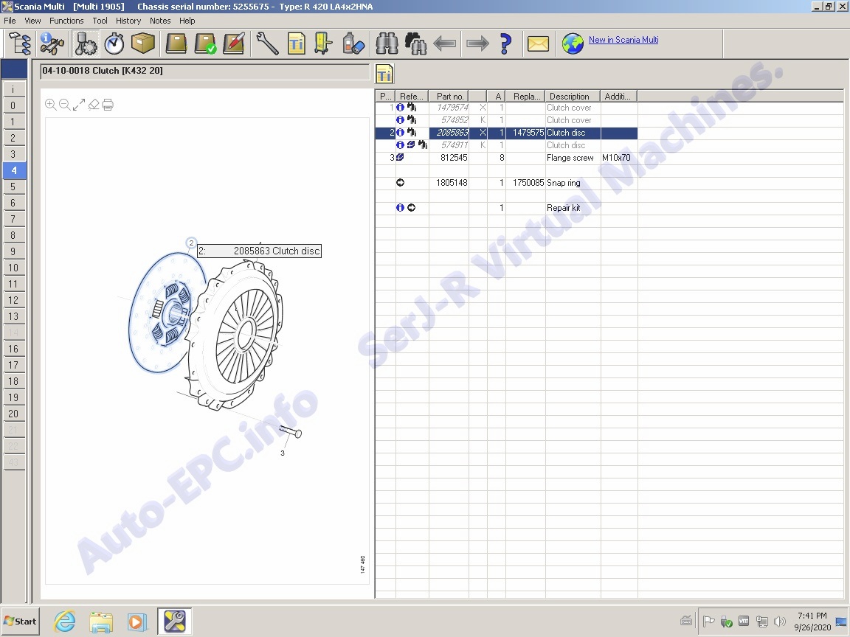Open the tree structure view icon
This screenshot has width=850, height=637.
(x=19, y=43)
